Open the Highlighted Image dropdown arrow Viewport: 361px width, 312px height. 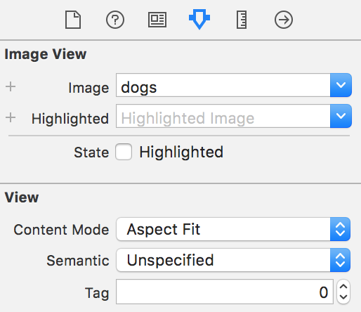(x=341, y=116)
